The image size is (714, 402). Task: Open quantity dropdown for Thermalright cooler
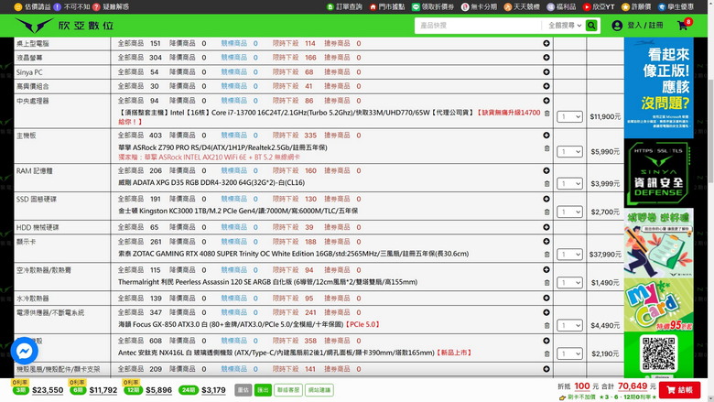[569, 283]
